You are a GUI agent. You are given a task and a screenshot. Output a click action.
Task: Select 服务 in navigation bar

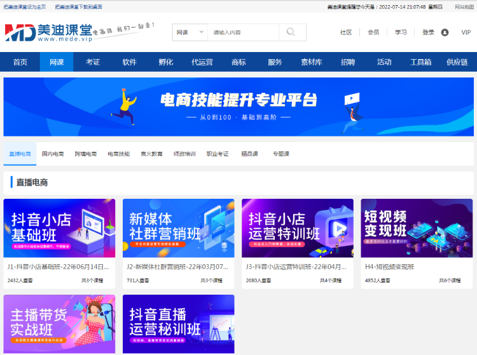coord(275,62)
